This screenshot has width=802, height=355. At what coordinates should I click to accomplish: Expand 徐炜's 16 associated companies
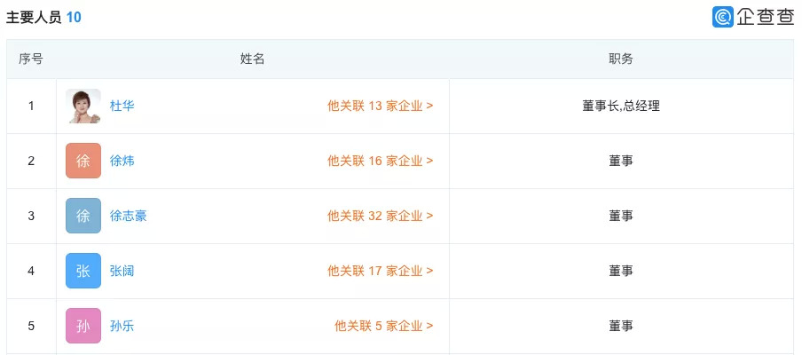(380, 162)
